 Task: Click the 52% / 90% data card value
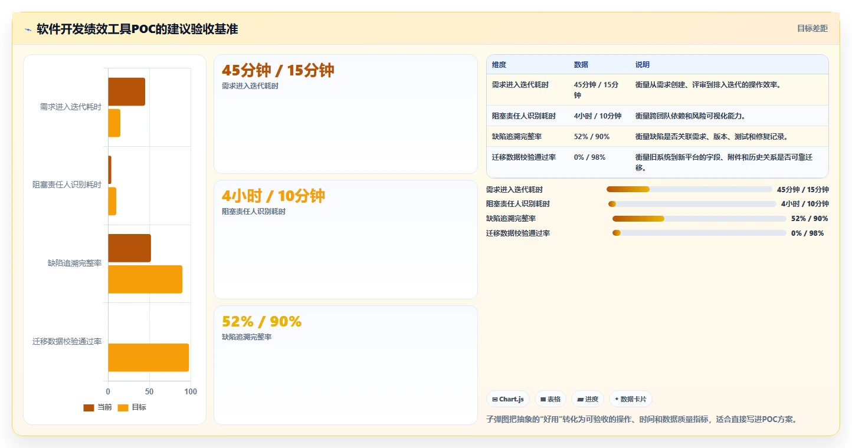click(x=261, y=321)
